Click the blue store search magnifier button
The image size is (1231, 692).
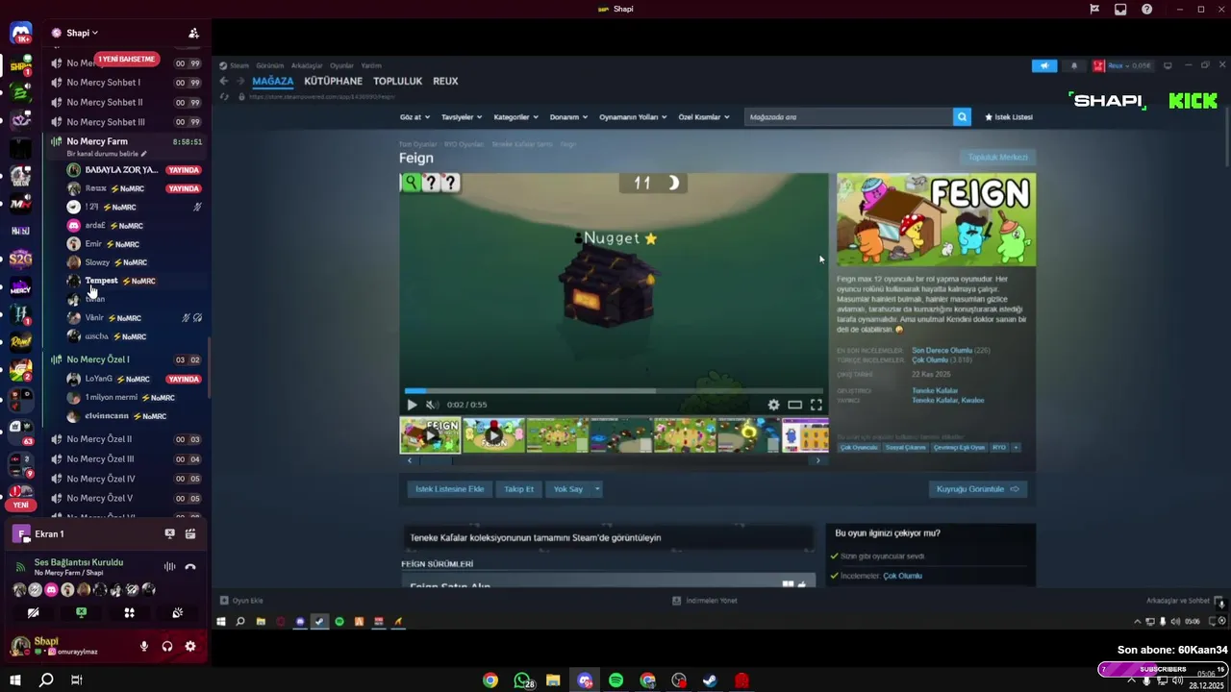click(x=962, y=117)
